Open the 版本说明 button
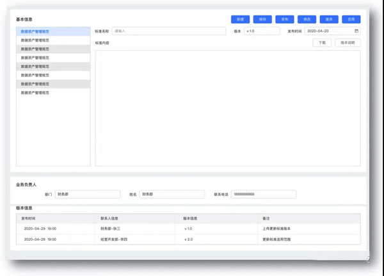Viewport: 384px width, 276px height. pyautogui.click(x=348, y=43)
